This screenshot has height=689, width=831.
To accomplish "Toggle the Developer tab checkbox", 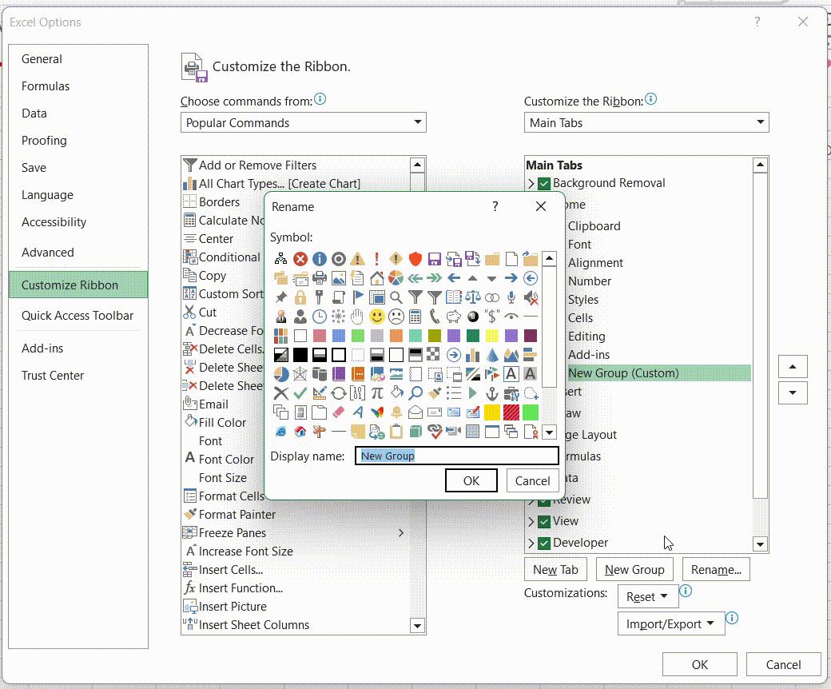I will point(544,544).
